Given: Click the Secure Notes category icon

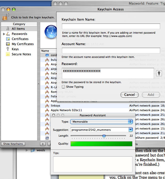Looking at the screenshot, I should pyautogui.click(x=8, y=54).
